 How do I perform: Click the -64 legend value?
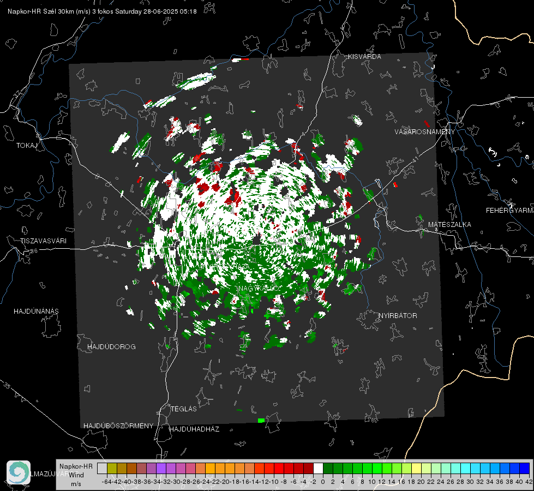pyautogui.click(x=106, y=482)
